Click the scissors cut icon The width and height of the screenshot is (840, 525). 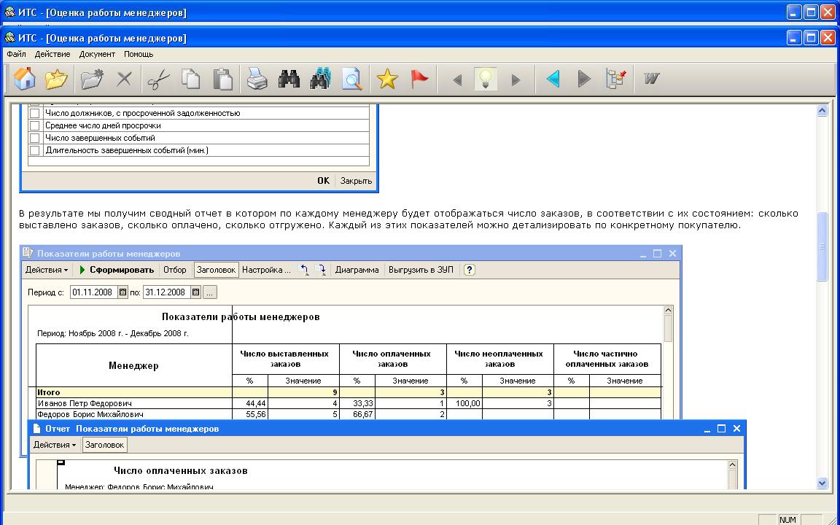click(157, 79)
